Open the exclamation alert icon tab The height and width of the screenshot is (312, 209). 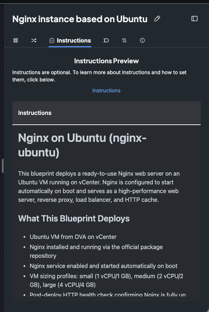[x=142, y=40]
